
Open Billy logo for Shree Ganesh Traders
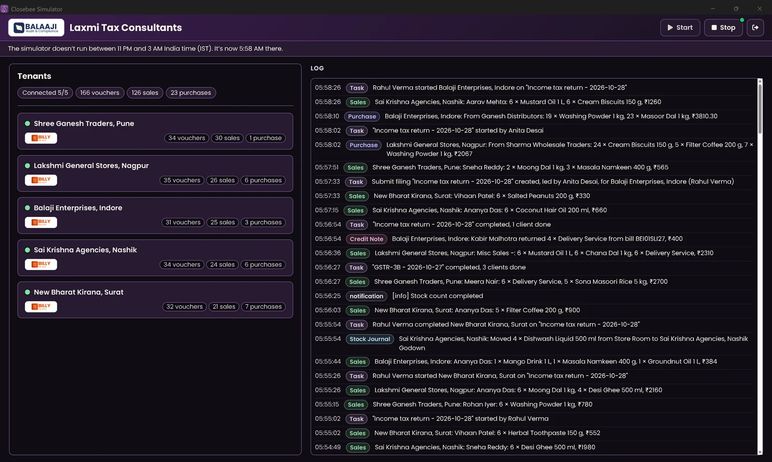point(41,138)
